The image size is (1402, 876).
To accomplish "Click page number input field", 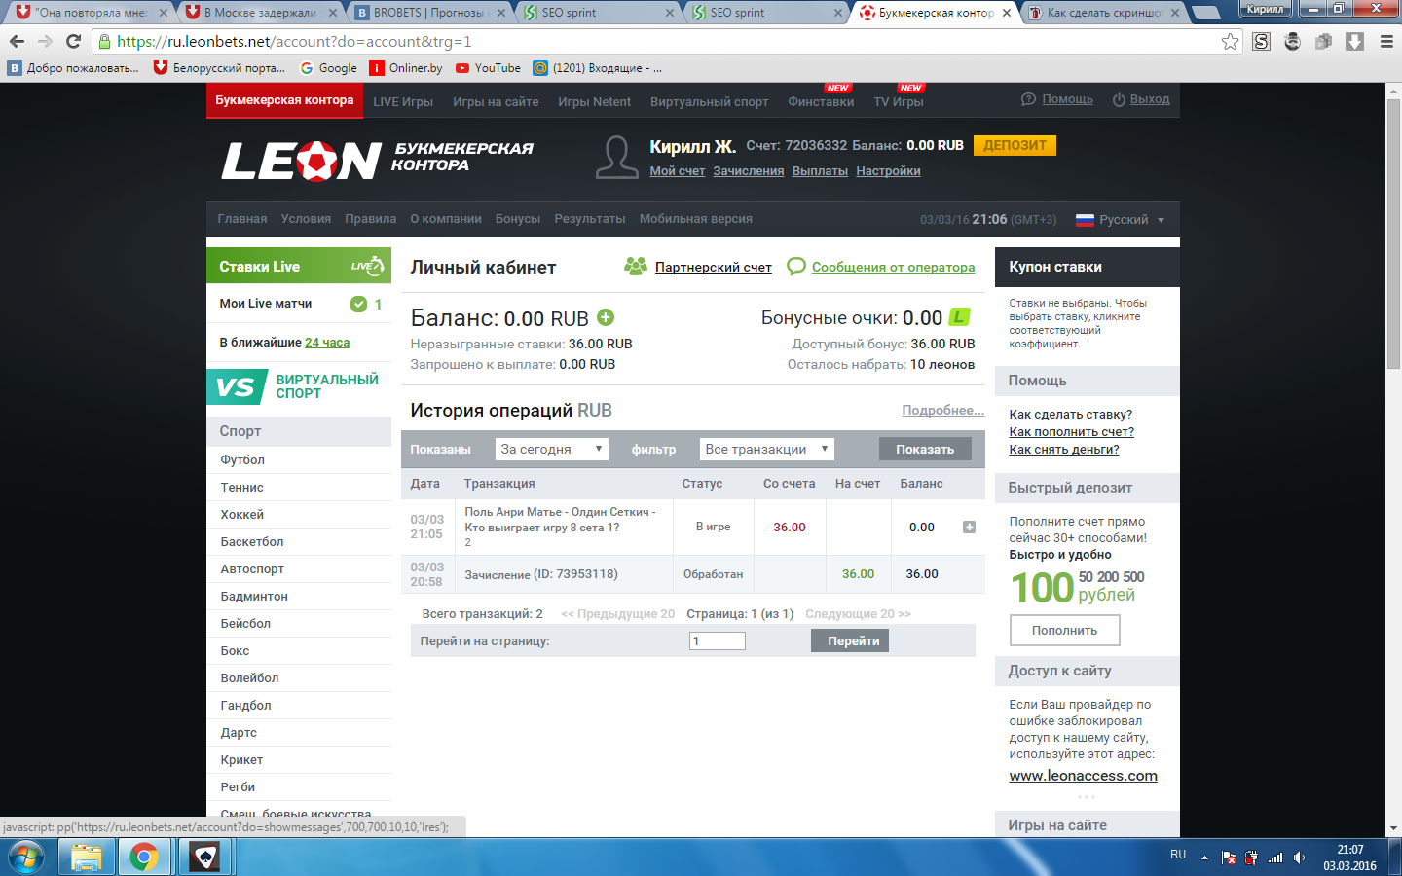I will click(x=718, y=640).
